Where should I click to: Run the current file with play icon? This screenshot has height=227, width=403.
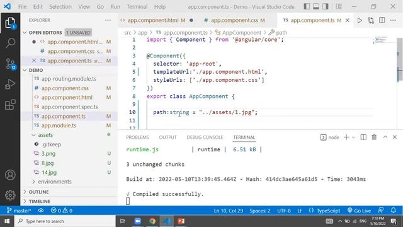(360, 20)
